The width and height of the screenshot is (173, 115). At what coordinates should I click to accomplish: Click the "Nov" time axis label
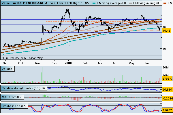tap(38, 63)
